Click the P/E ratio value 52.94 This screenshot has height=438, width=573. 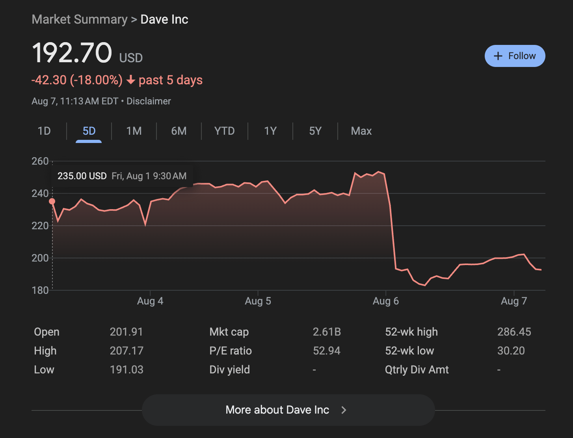pyautogui.click(x=327, y=351)
